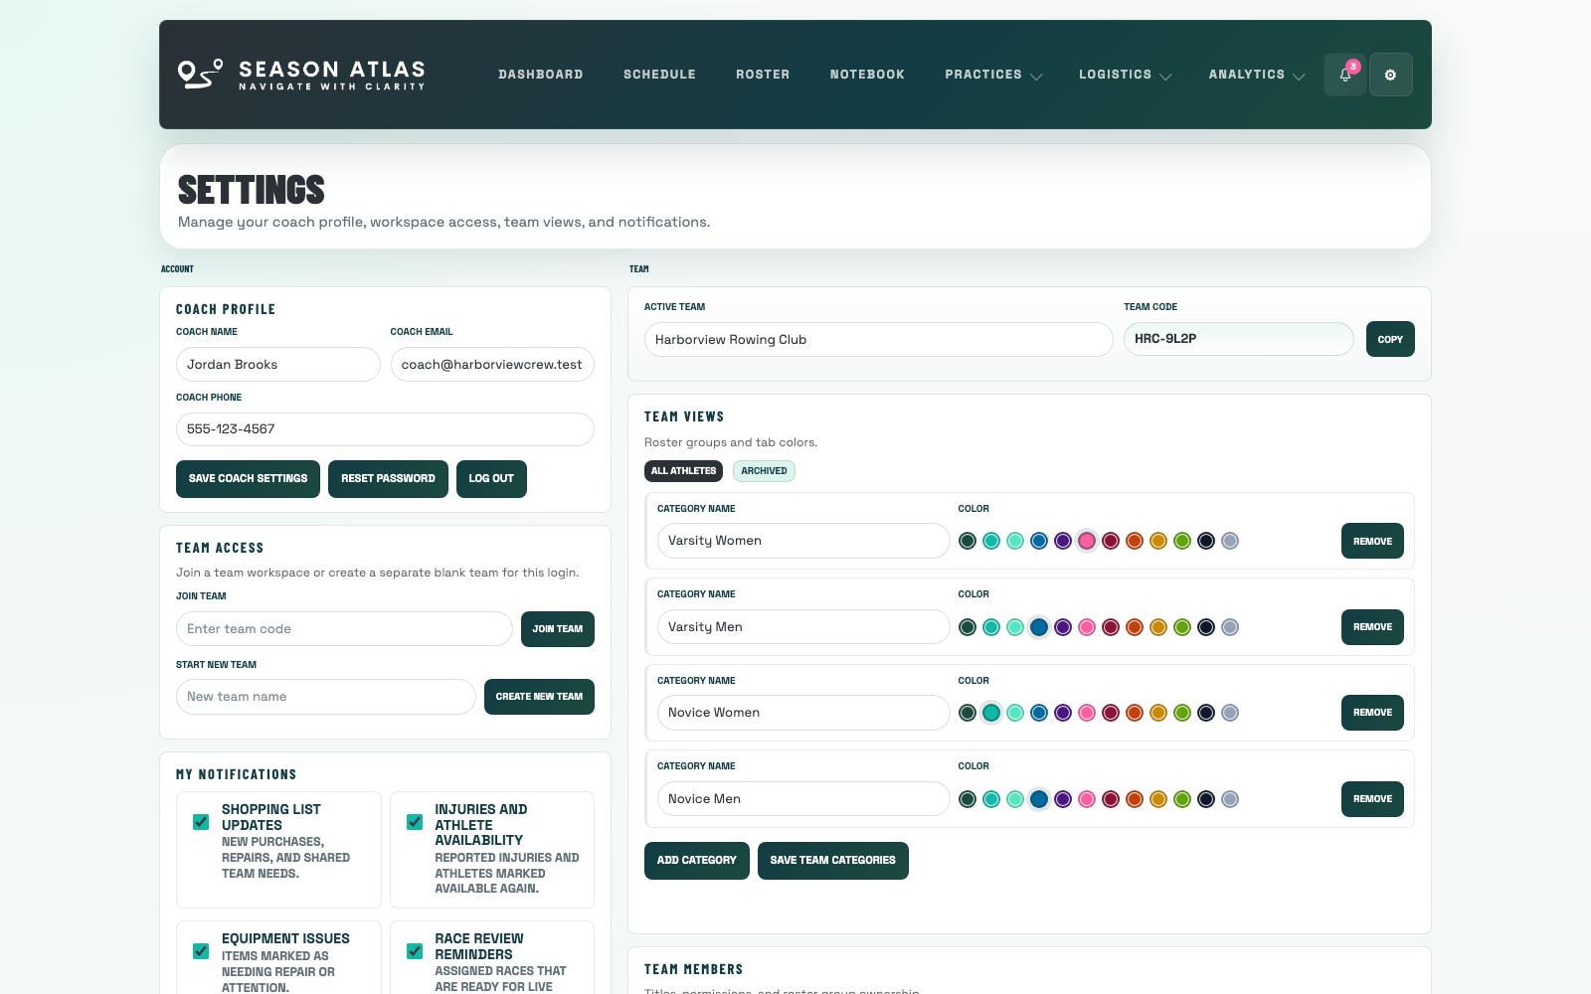
Task: Edit the Varsity Women category name
Action: click(803, 541)
